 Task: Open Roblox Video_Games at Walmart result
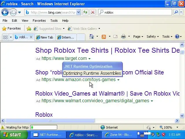[x=107, y=94]
